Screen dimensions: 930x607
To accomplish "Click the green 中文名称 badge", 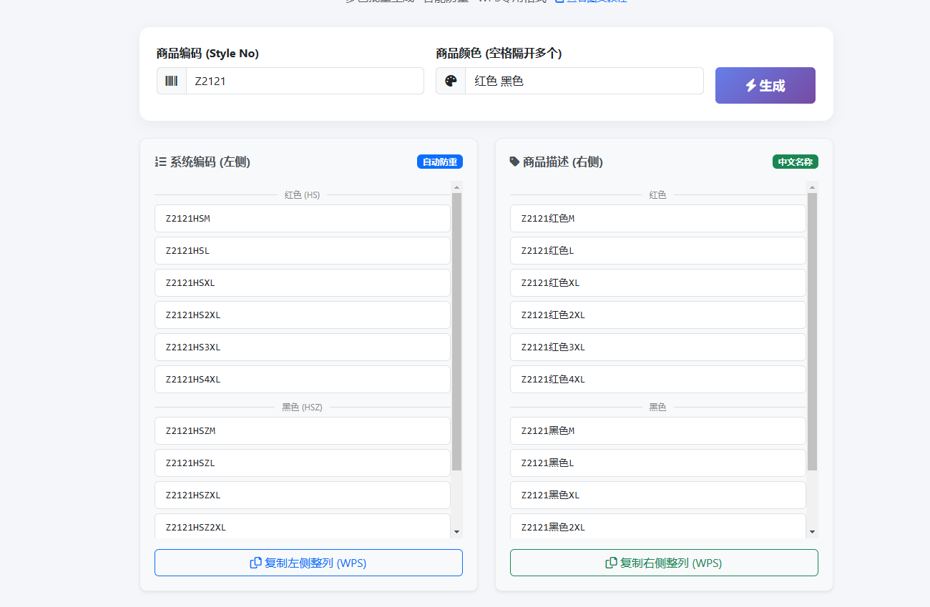I will [x=794, y=162].
